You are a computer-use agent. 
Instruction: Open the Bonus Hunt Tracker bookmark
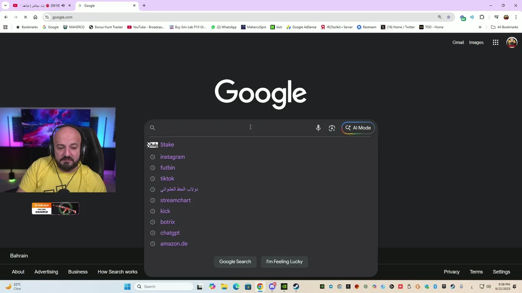[106, 27]
